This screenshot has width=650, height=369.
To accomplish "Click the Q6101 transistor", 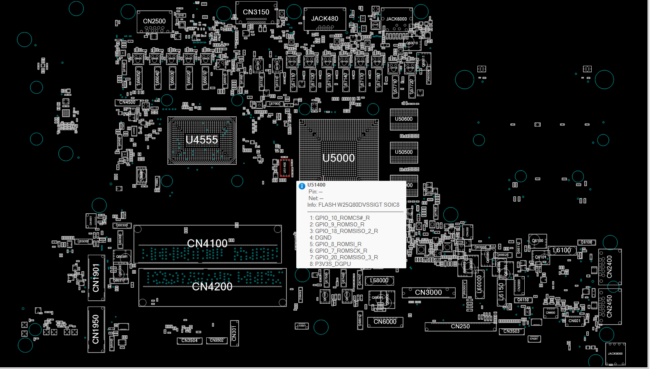I will (x=541, y=257).
